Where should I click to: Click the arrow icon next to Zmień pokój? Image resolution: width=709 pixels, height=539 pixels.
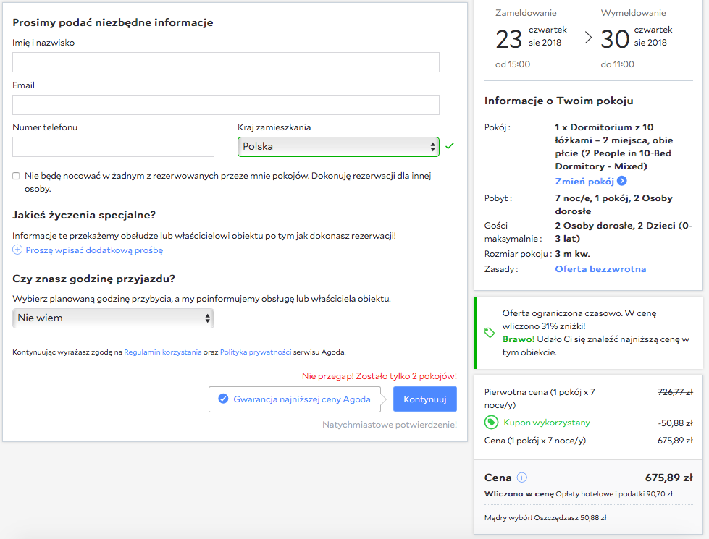(x=622, y=181)
